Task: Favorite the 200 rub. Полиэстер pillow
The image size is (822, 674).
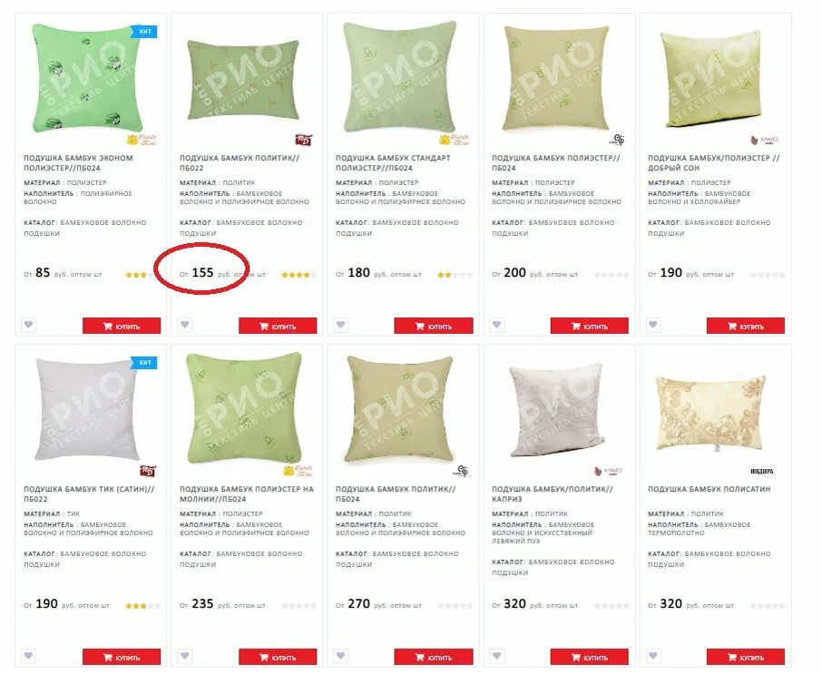Action: 497,325
